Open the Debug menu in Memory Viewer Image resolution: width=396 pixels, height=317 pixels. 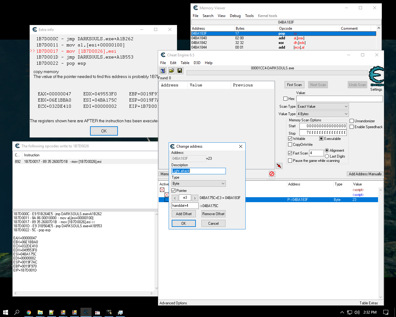click(x=235, y=16)
